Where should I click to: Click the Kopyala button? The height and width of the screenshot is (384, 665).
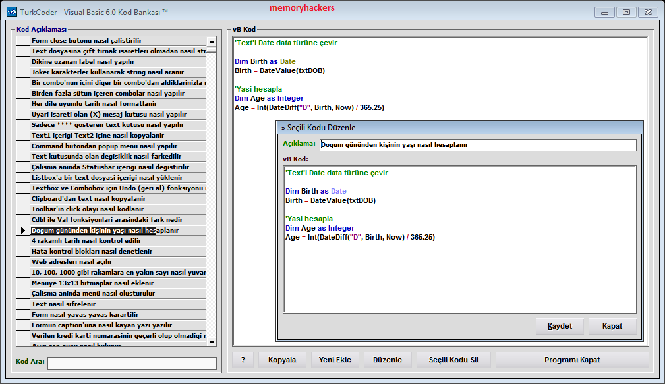click(282, 360)
